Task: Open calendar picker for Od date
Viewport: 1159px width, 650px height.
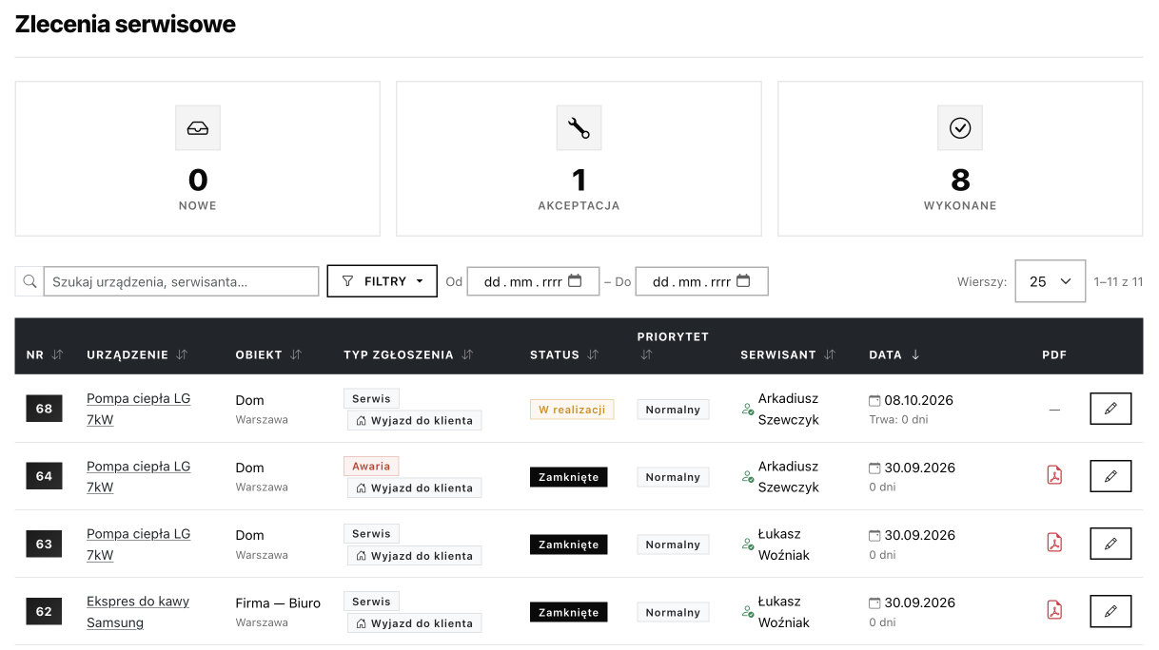Action: [575, 281]
